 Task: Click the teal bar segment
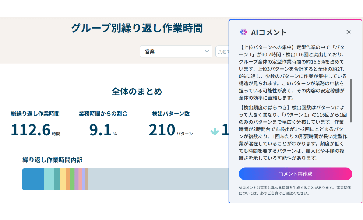[x=57, y=179]
